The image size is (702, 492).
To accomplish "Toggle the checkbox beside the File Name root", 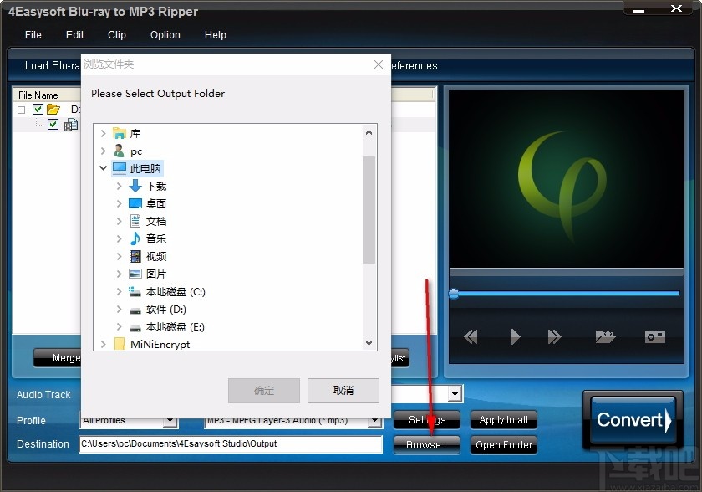I will [x=38, y=110].
